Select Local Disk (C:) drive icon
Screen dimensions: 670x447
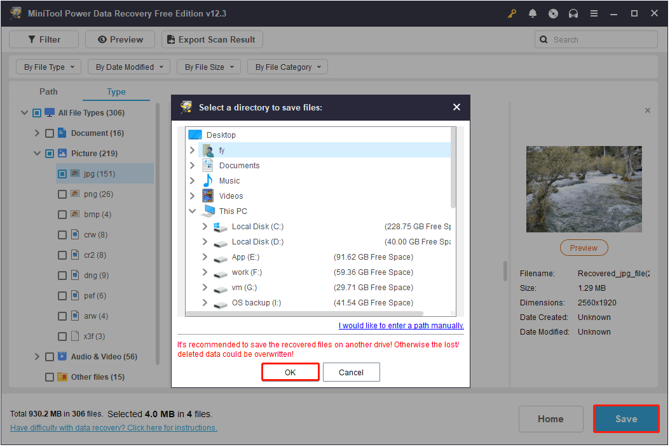(221, 227)
